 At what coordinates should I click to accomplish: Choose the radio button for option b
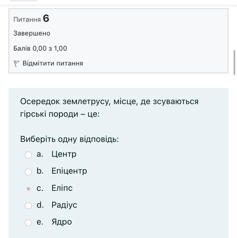click(x=28, y=172)
